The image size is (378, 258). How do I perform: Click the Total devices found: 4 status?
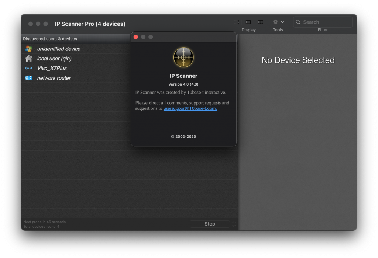point(41,227)
